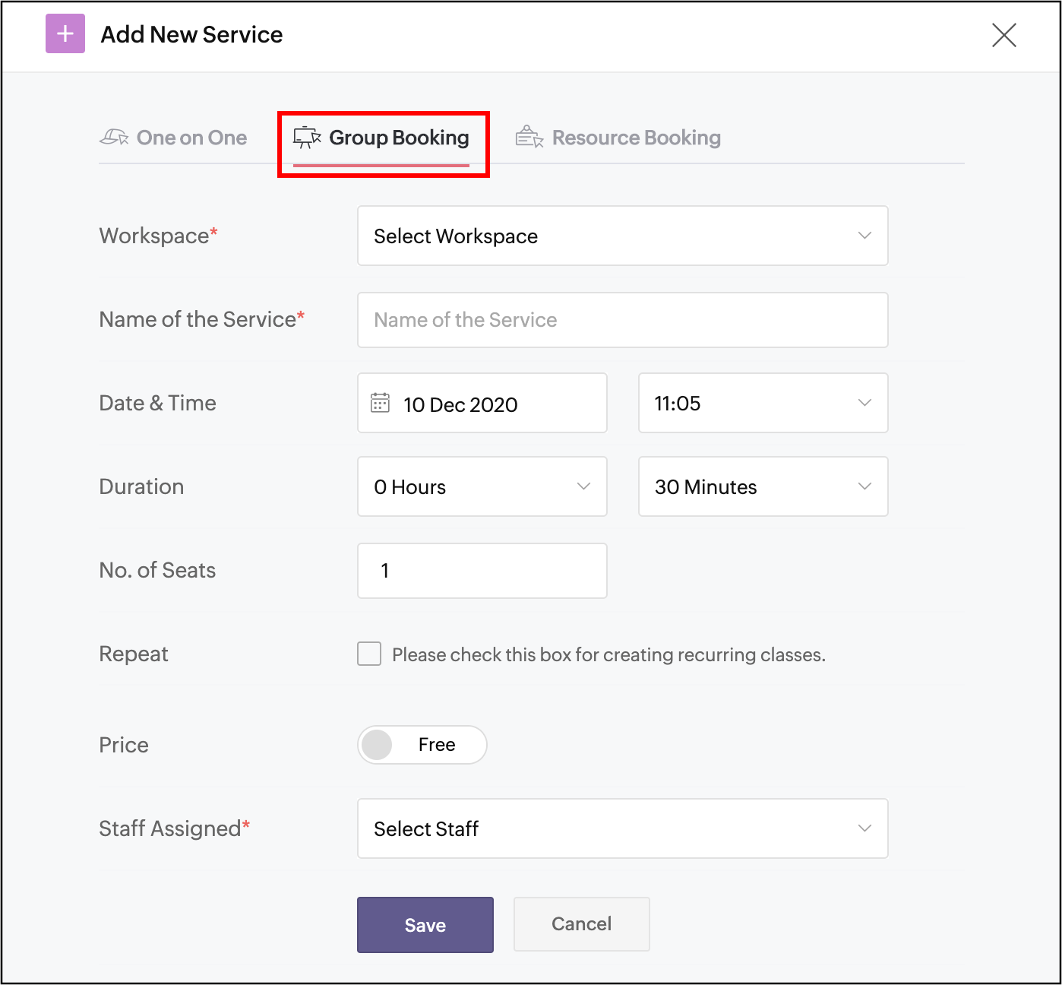The image size is (1062, 985).
Task: Open the 0 Hours duration dropdown
Action: [482, 486]
